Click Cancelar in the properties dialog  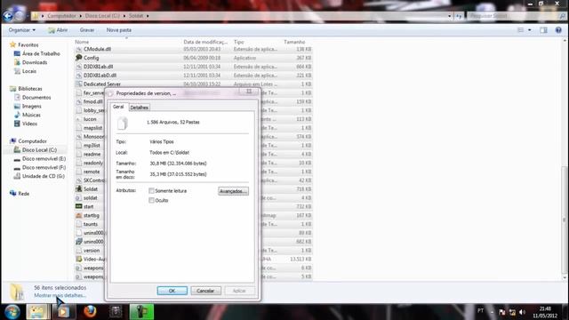[205, 291]
